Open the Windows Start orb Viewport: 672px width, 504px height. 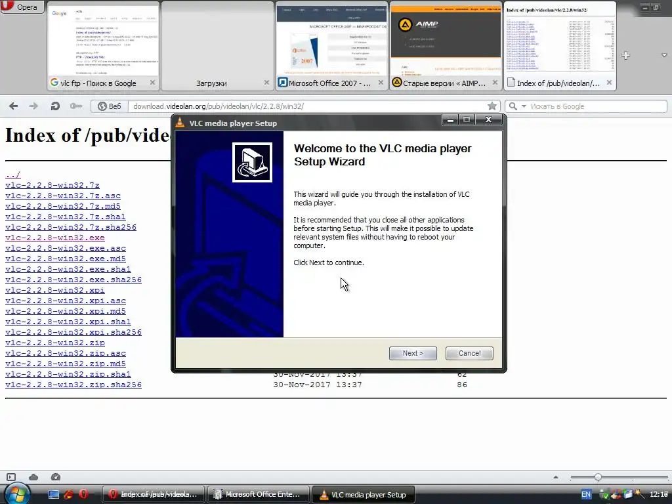click(17, 494)
